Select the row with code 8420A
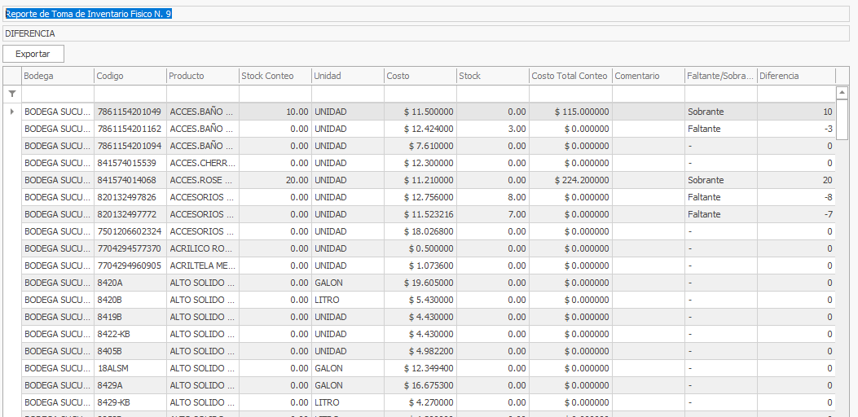The image size is (858, 417). pos(129,283)
